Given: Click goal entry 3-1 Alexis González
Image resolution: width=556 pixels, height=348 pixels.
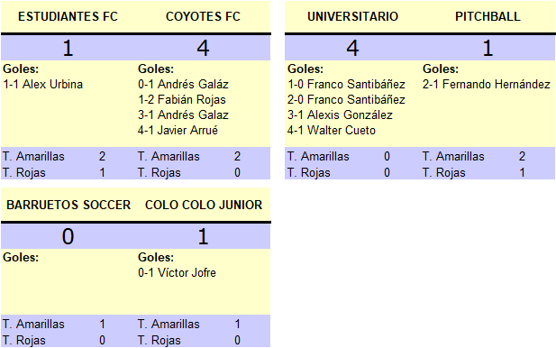Looking at the screenshot, I should [340, 114].
